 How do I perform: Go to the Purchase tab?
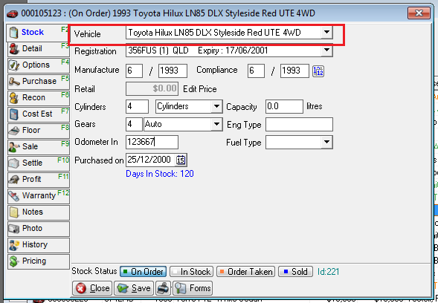point(38,82)
